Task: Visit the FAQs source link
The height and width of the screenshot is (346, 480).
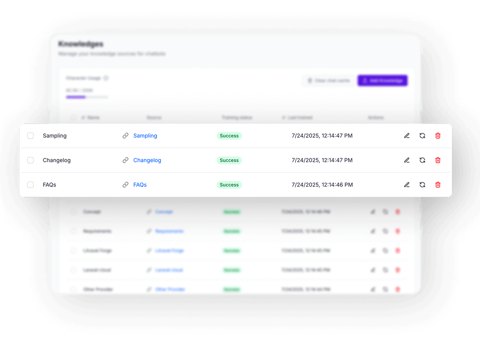Action: click(x=140, y=185)
